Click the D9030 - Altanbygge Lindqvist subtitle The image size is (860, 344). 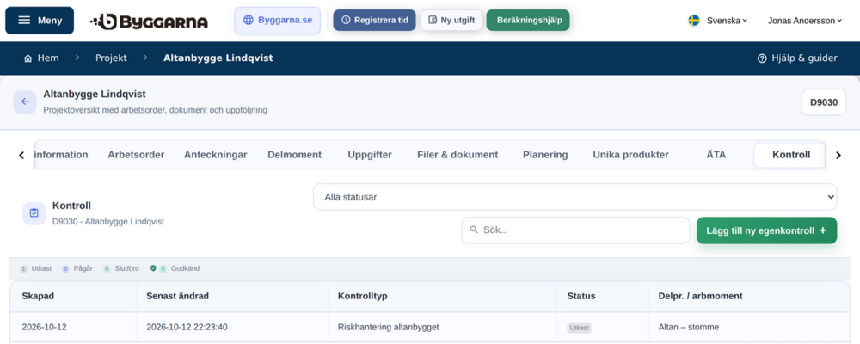pyautogui.click(x=108, y=222)
